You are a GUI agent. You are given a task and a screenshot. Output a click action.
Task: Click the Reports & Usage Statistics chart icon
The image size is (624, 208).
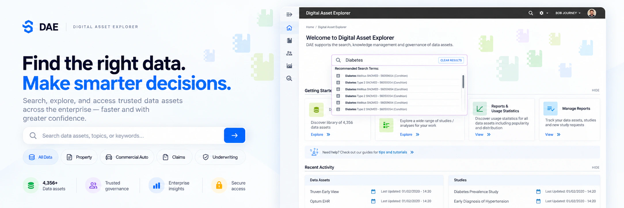coord(480,109)
